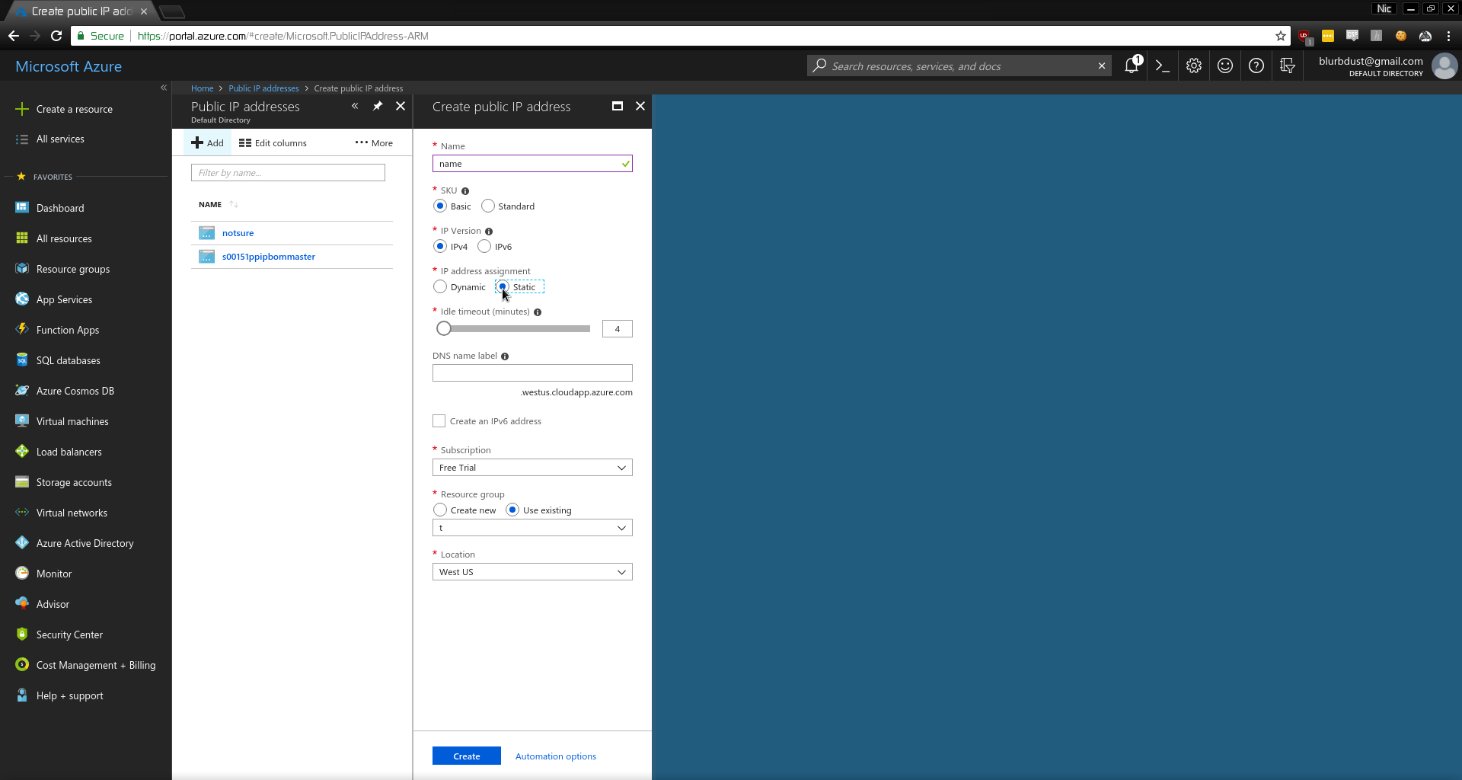Click the feedback smiley icon
The width and height of the screenshot is (1462, 780).
pyautogui.click(x=1225, y=66)
